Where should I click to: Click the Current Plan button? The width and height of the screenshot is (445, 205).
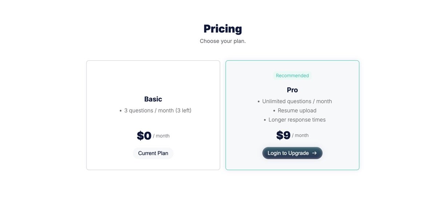(153, 153)
